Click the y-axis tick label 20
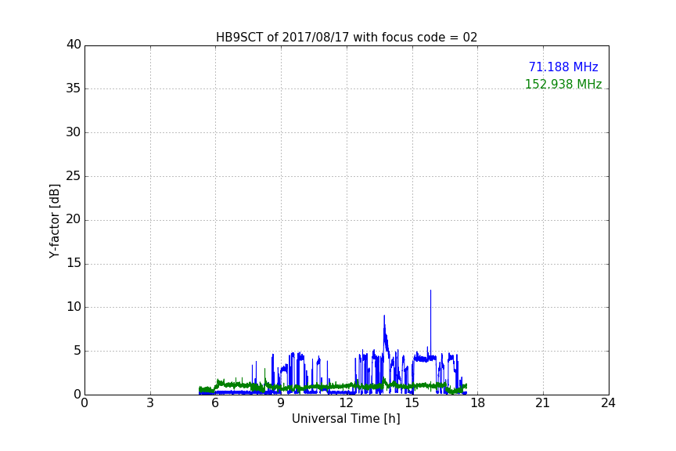The height and width of the screenshot is (451, 676). tap(74, 220)
